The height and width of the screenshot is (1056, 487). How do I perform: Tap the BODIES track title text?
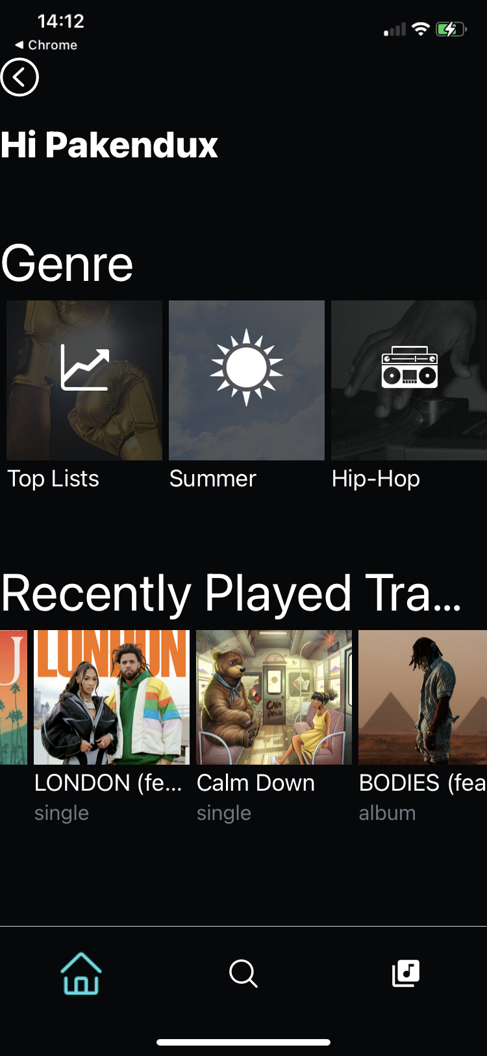click(x=423, y=783)
